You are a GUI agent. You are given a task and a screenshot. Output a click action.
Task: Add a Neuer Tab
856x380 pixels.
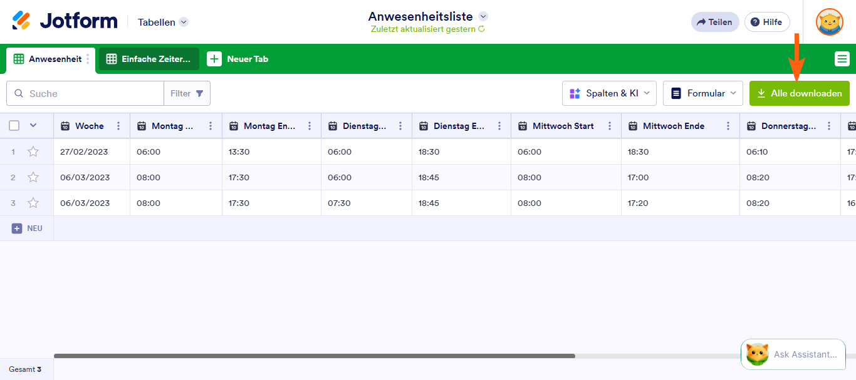[237, 59]
